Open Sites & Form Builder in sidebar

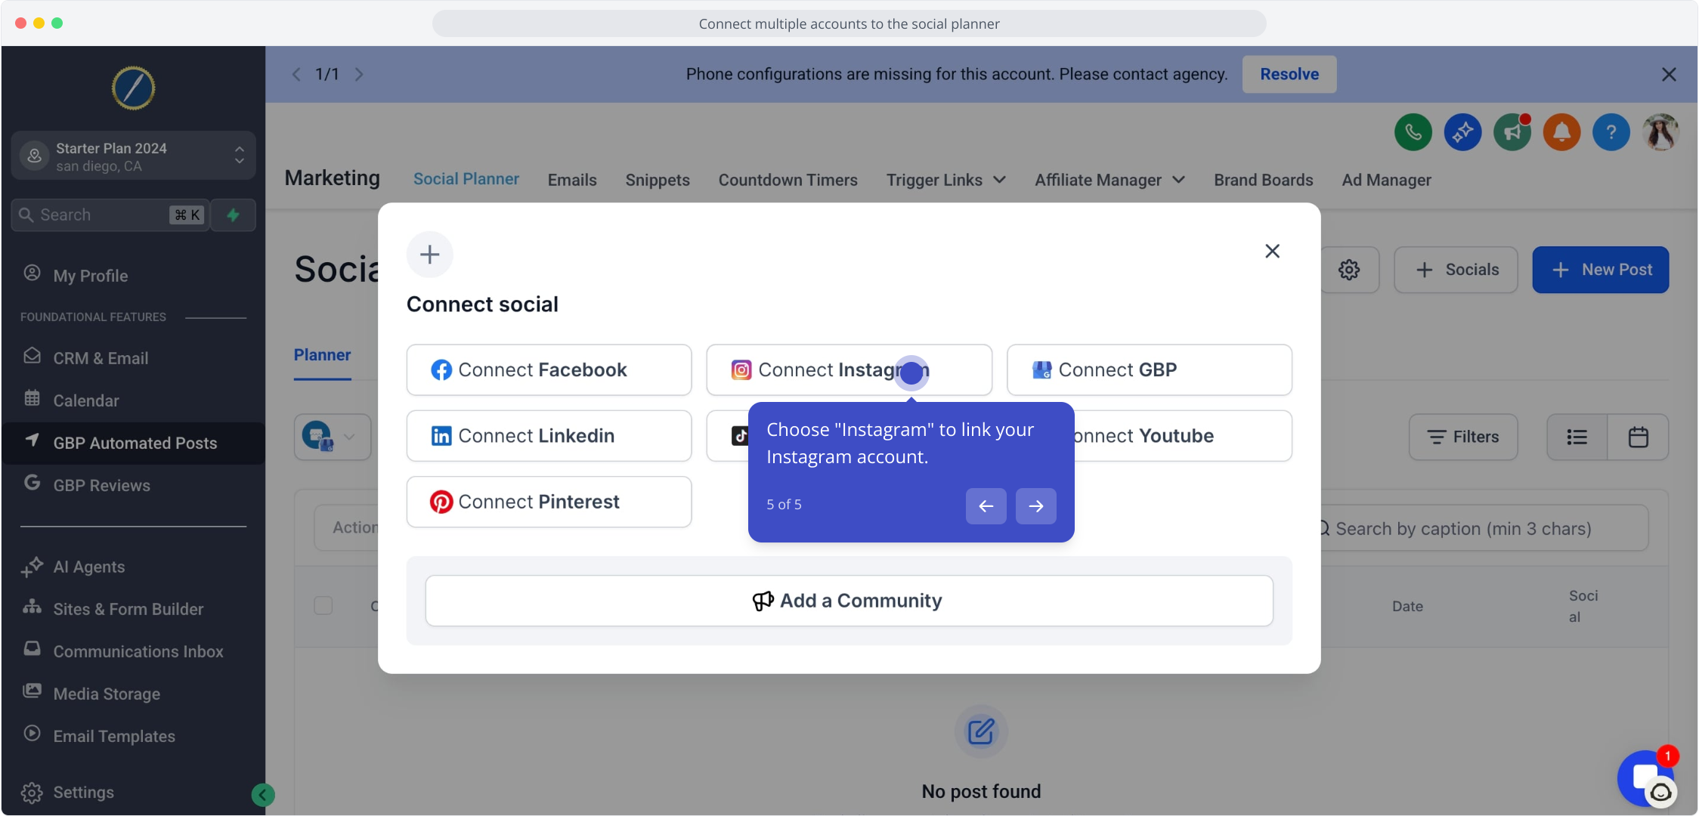point(134,609)
